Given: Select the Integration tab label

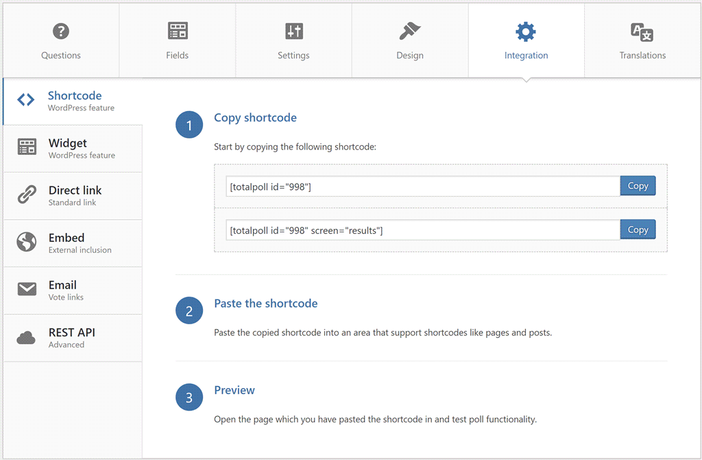Looking at the screenshot, I should pos(526,56).
